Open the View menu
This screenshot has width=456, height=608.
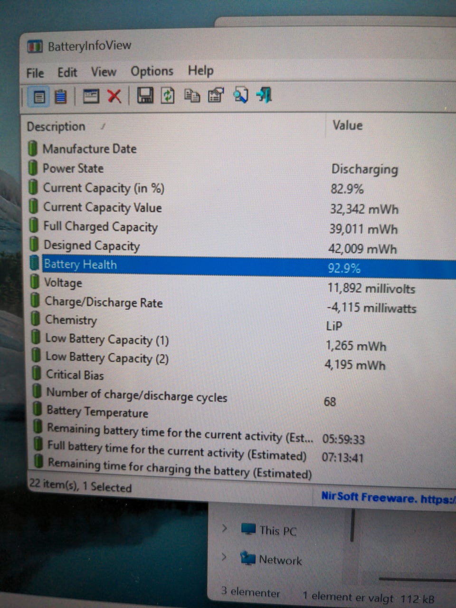point(103,72)
